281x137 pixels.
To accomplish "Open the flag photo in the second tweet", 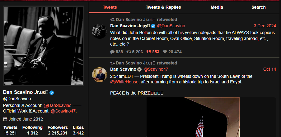I will tap(193, 117).
